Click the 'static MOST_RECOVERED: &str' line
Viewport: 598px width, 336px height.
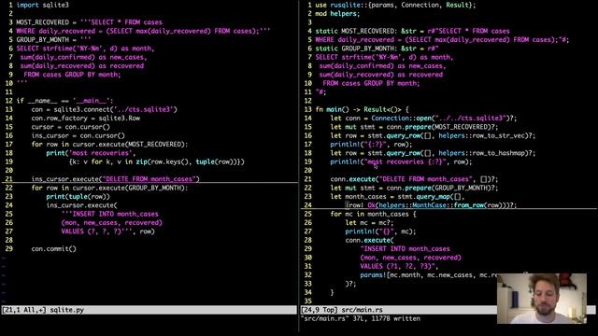412,31
